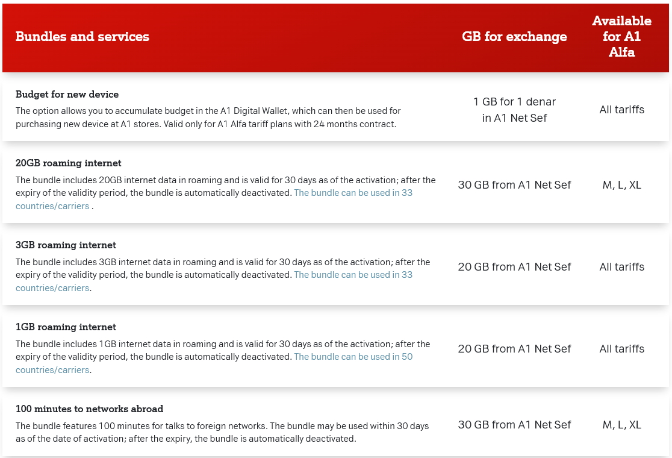Select the '3GB roaming internet' row title
672x458 pixels.
tap(66, 245)
